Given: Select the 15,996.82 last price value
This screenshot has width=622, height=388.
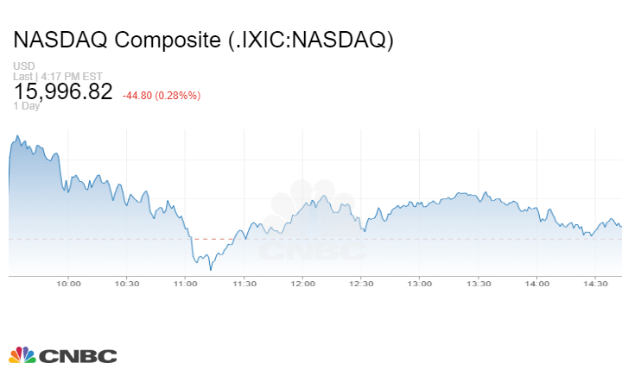Looking at the screenshot, I should [63, 91].
